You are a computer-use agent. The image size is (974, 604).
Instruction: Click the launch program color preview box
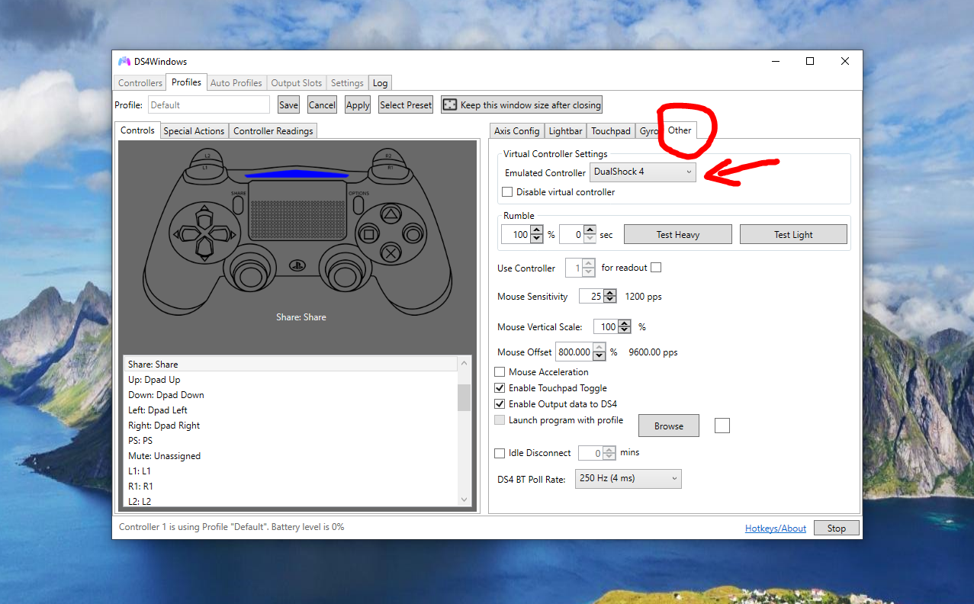pyautogui.click(x=722, y=426)
